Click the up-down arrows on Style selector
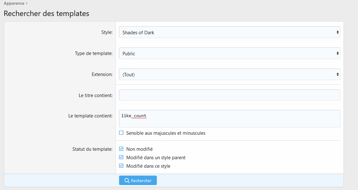This screenshot has width=358, height=190. (338, 32)
